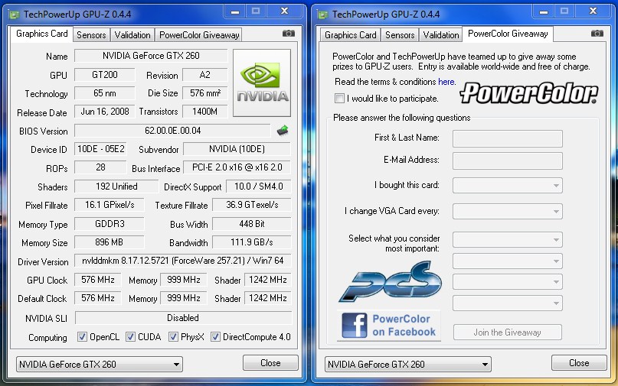The image size is (618, 386).
Task: Click the DirectX Support value 10.0 / SM4.0
Action: (259, 187)
